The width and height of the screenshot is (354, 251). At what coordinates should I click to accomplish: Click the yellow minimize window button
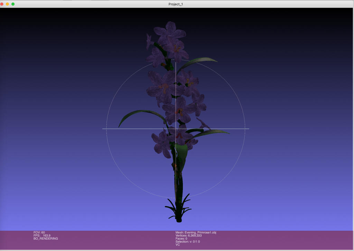(7, 4)
